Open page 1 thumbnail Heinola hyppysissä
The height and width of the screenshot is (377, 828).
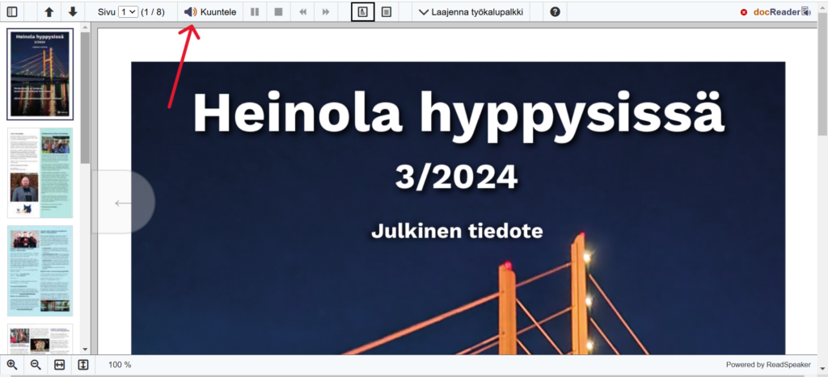pos(40,73)
